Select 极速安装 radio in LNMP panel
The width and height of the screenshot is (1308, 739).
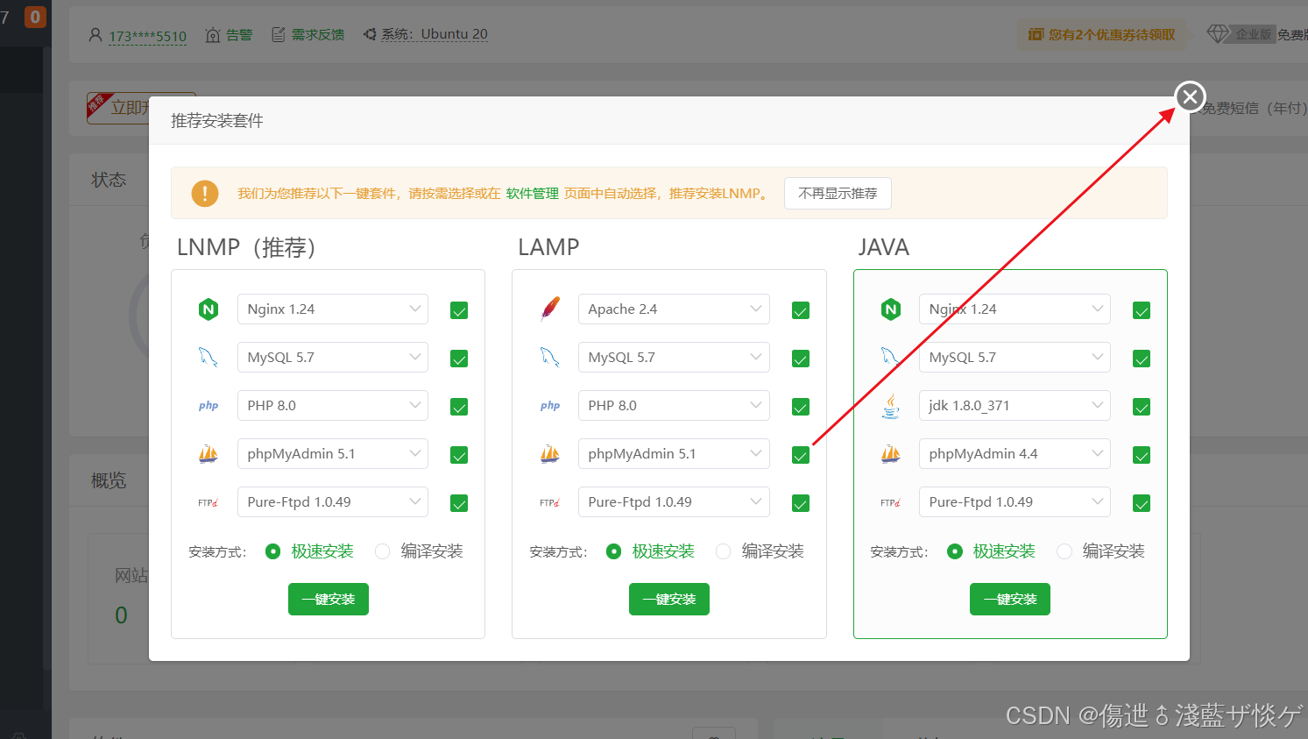273,551
